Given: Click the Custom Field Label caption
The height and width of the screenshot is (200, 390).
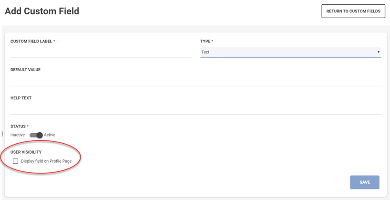Looking at the screenshot, I should (32, 42).
